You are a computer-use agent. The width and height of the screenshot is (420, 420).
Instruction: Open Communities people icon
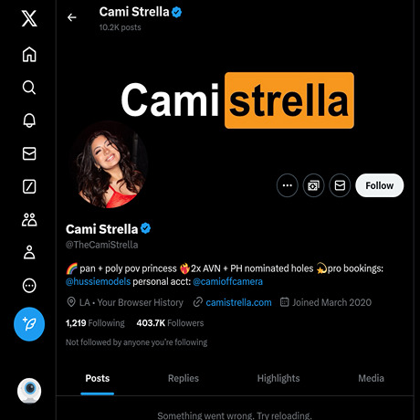(29, 219)
